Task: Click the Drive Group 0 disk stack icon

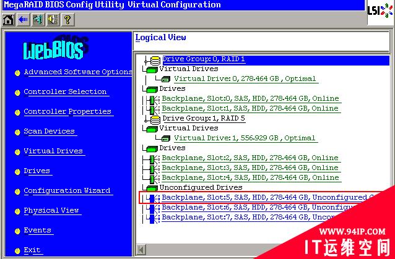Action: point(155,61)
